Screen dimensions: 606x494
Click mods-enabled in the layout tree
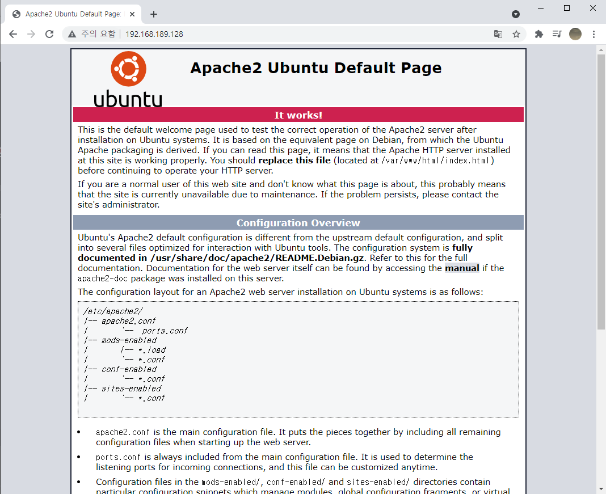(x=129, y=340)
